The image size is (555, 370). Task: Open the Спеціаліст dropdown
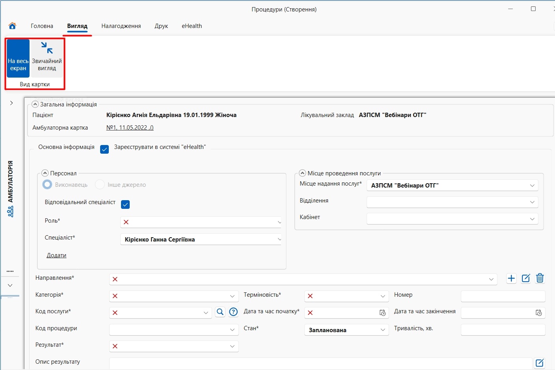(279, 239)
